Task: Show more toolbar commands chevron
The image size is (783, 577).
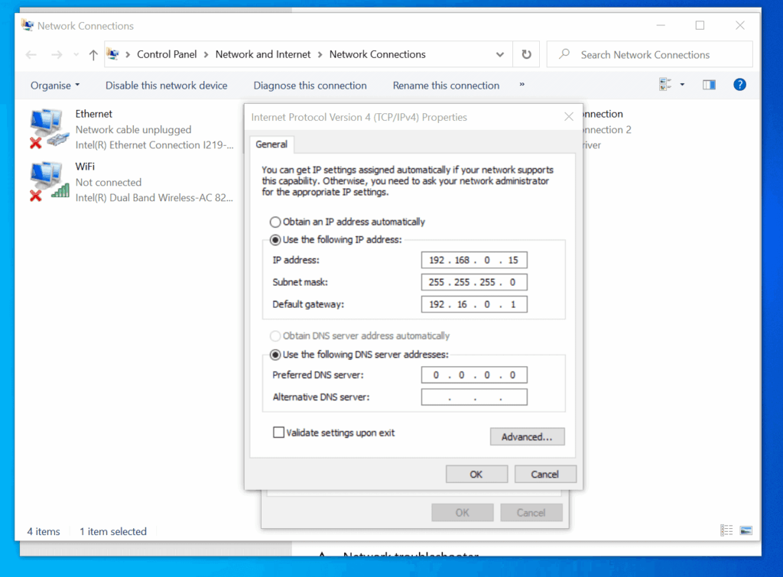Action: (x=521, y=84)
